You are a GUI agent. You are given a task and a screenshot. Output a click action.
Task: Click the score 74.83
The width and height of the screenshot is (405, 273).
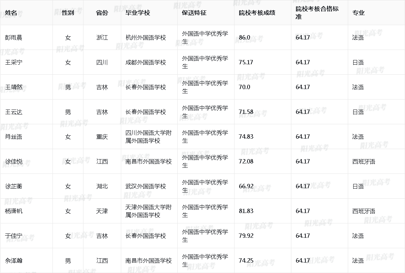tap(246, 136)
